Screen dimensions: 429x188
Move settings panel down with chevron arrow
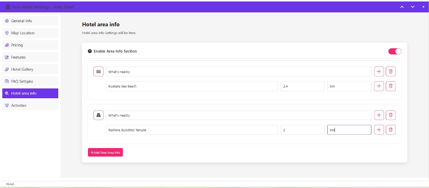[x=413, y=7]
